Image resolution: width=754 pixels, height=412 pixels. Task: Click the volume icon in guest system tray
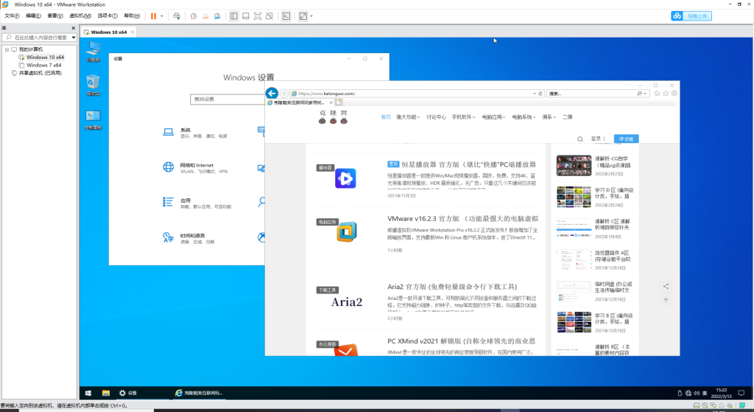(697, 394)
